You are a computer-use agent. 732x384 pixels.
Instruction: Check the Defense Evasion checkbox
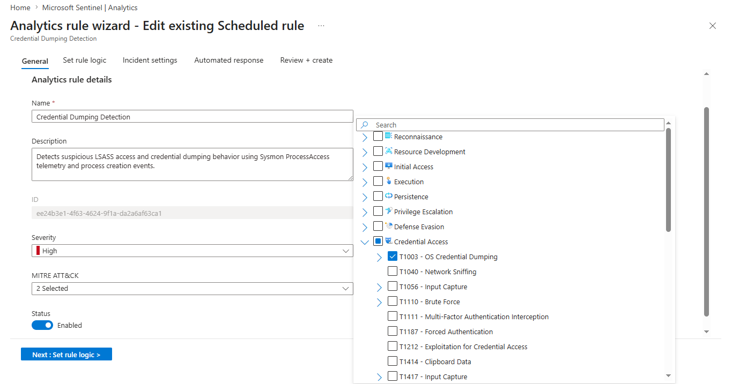(x=378, y=227)
